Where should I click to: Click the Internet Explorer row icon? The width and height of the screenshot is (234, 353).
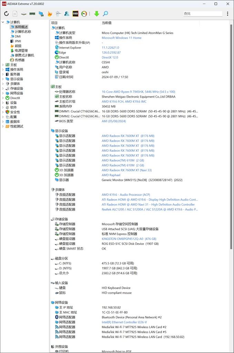tap(57, 48)
